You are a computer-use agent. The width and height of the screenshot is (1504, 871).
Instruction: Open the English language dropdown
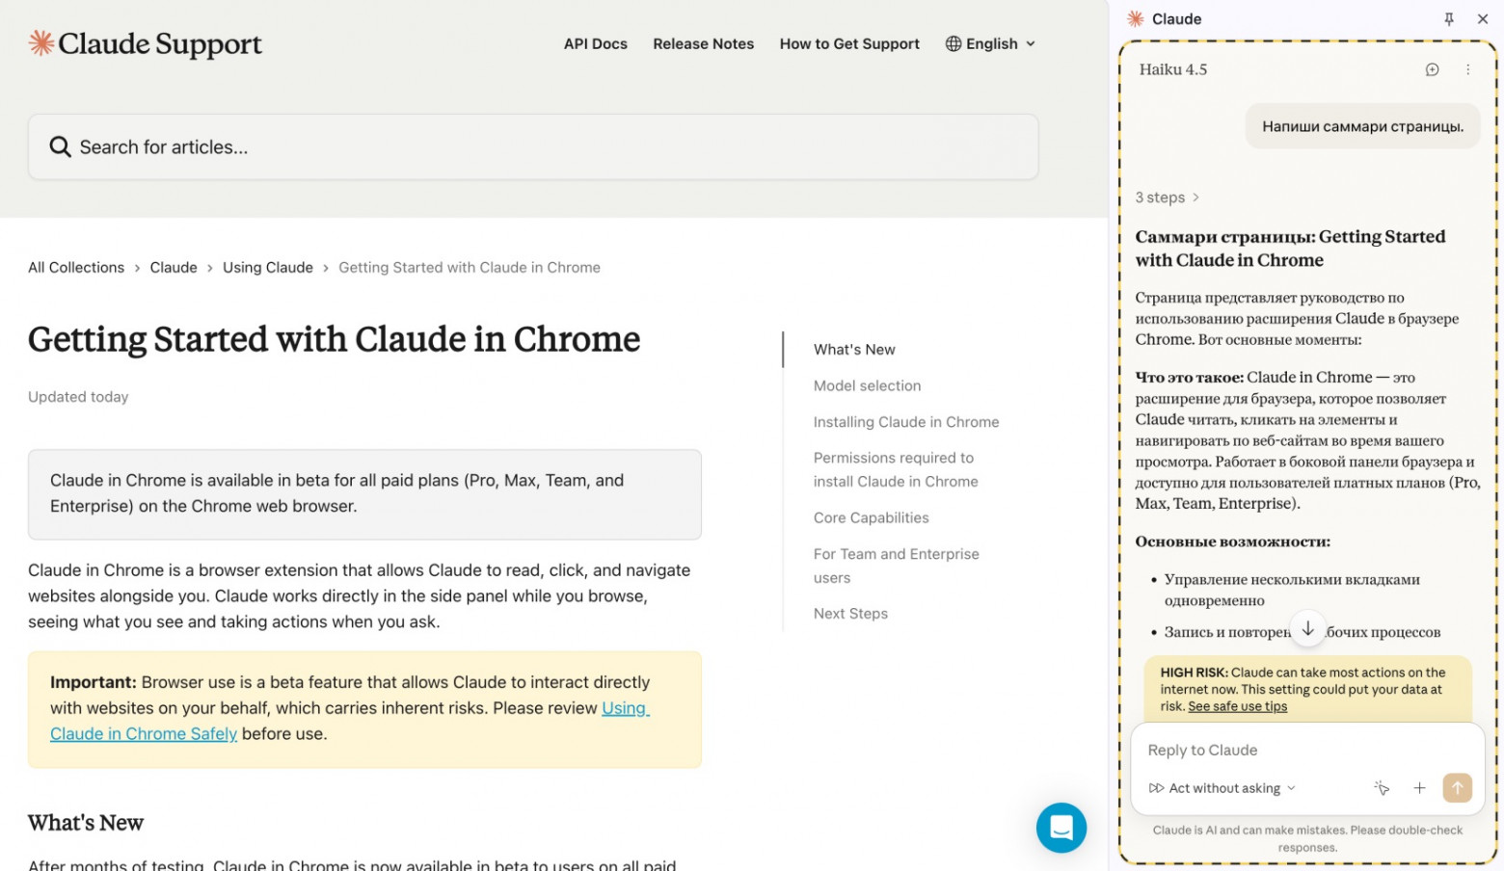pos(990,43)
